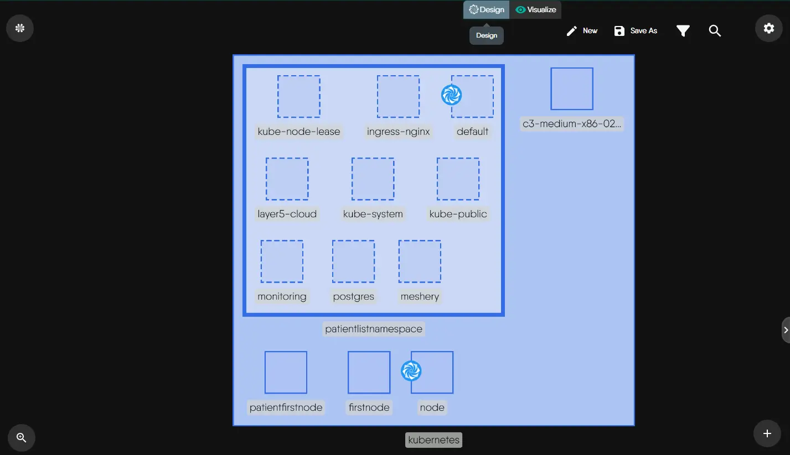This screenshot has height=455, width=790.
Task: Click the kubernetes cluster label
Action: [433, 440]
